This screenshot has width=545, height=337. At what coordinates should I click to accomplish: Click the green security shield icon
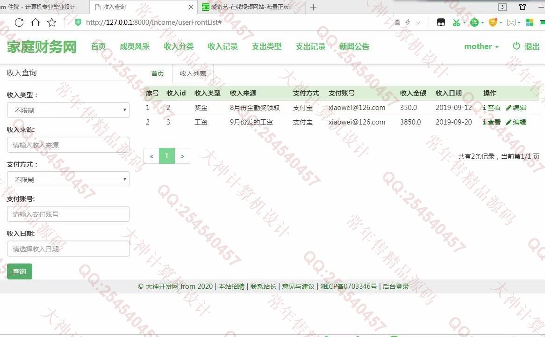(x=78, y=22)
